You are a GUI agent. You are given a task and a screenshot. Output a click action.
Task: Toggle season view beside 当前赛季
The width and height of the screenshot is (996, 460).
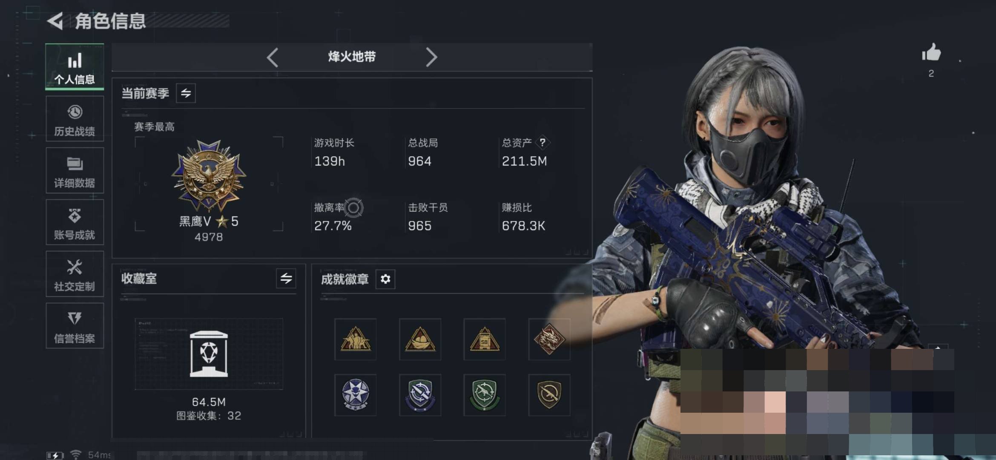click(186, 93)
